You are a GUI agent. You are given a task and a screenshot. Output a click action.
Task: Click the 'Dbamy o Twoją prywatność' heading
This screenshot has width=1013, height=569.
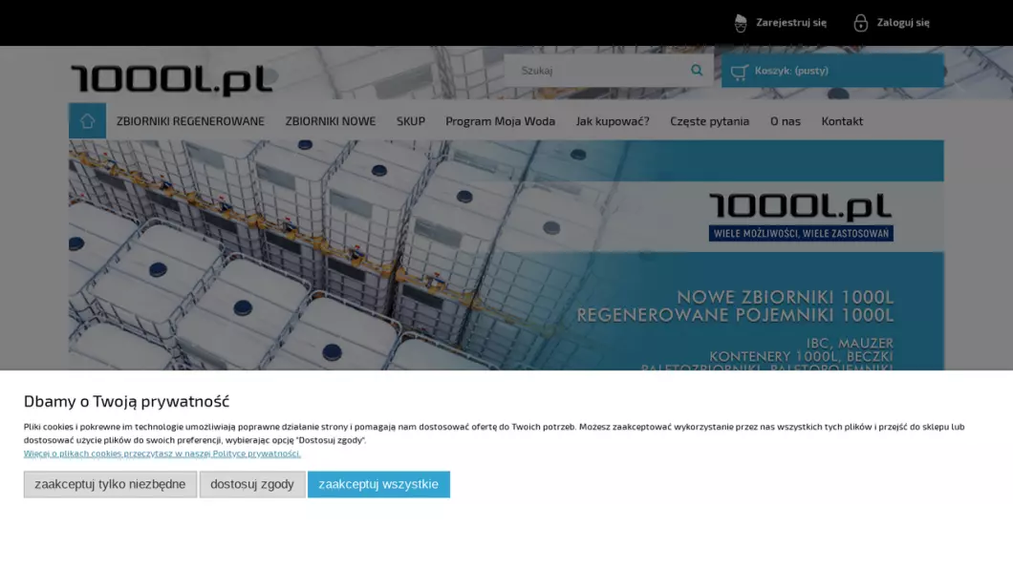(126, 401)
